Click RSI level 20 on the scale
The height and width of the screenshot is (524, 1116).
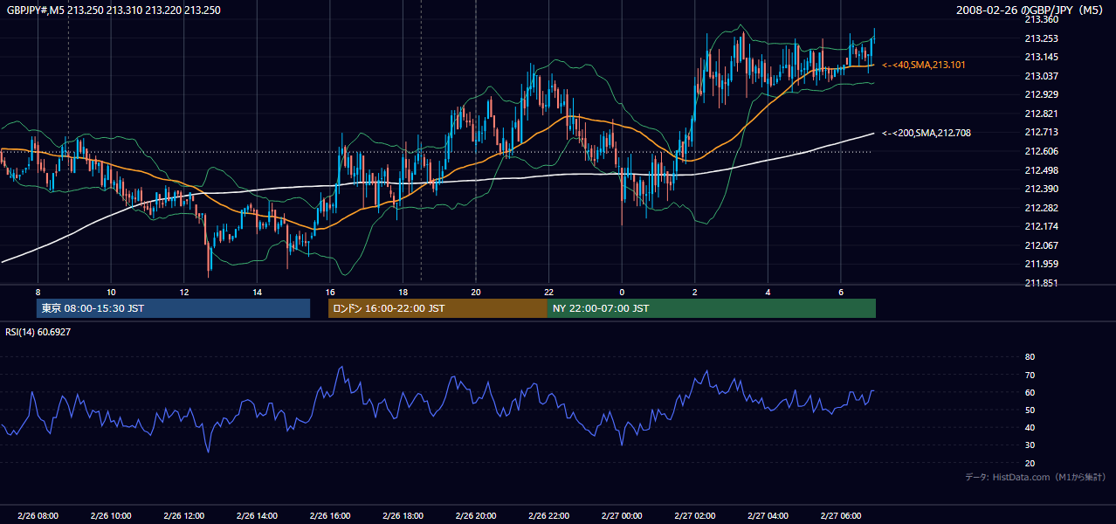pos(1030,463)
